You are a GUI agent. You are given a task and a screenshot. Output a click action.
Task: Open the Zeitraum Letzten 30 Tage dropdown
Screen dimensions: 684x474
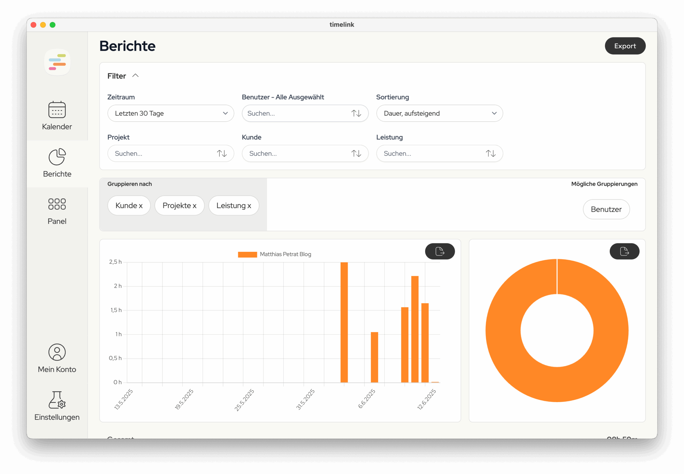pyautogui.click(x=171, y=113)
